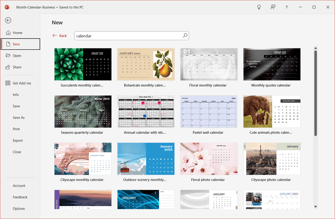Screen dimensions: 335x219
Task: Click the Back link text
Action: pyautogui.click(x=63, y=36)
